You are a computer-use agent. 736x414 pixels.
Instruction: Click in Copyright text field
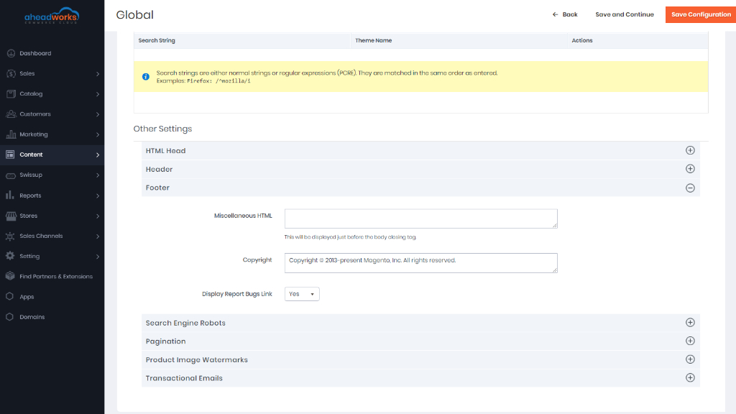point(421,263)
